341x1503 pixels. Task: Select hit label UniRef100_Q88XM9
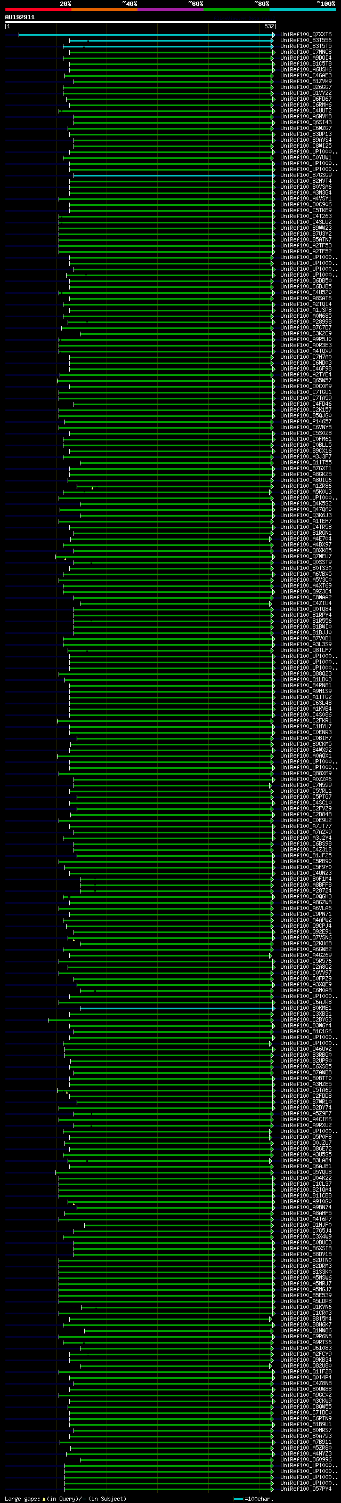click(306, 774)
